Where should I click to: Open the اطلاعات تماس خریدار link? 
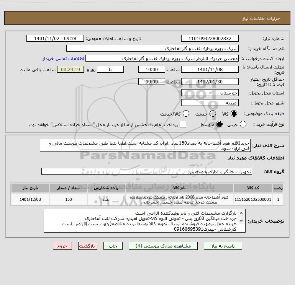tap(63, 59)
